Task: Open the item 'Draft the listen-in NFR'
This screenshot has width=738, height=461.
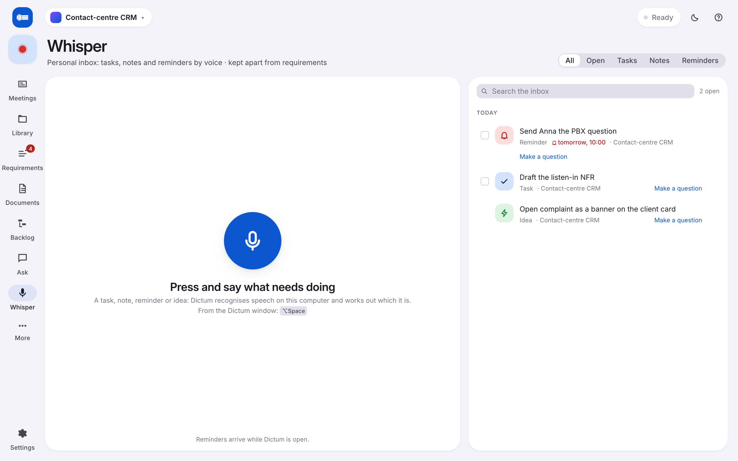Action: (x=557, y=177)
